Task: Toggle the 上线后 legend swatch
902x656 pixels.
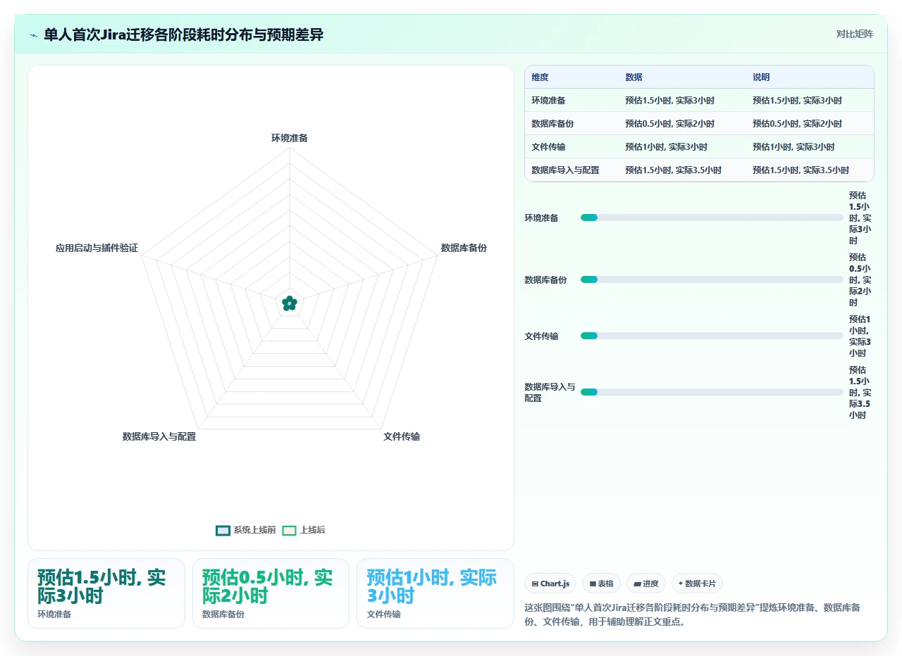Action: (x=289, y=530)
